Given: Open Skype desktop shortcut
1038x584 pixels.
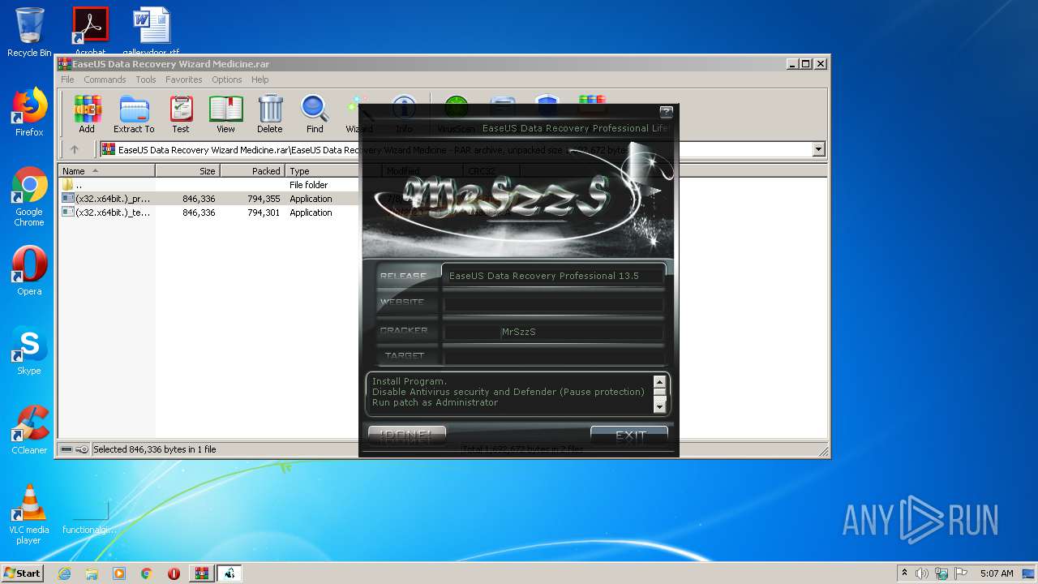Looking at the screenshot, I should 29,350.
